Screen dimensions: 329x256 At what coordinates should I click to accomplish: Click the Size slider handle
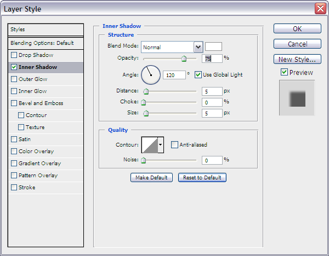pos(146,113)
